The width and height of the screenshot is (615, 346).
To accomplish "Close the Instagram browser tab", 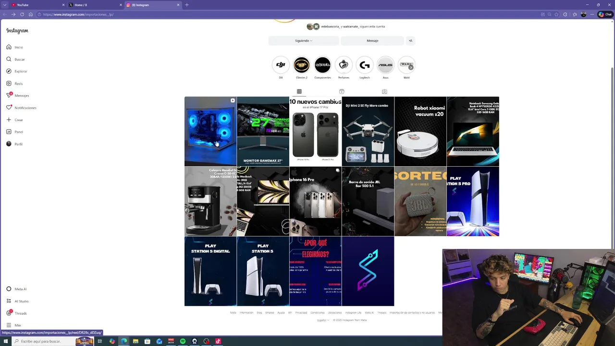I will tap(178, 5).
